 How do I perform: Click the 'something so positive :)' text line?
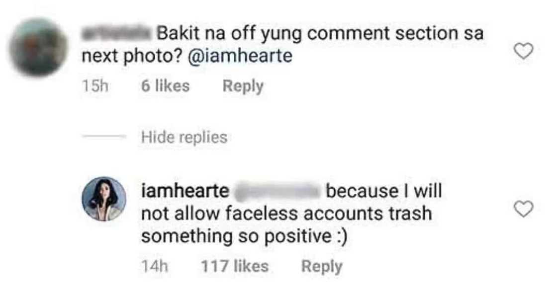(x=244, y=236)
